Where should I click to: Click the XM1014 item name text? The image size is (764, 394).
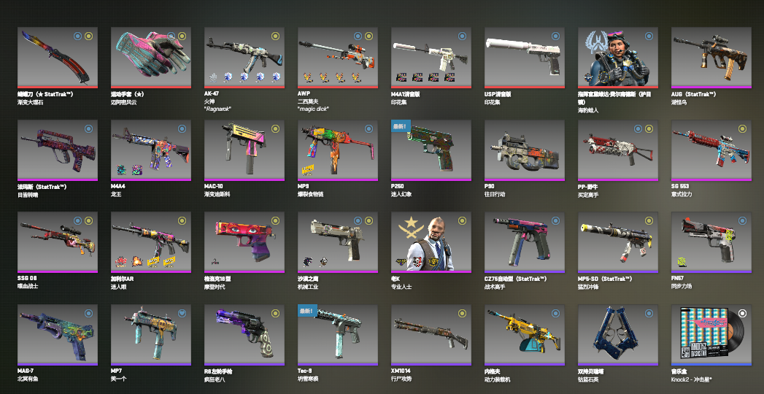(402, 371)
